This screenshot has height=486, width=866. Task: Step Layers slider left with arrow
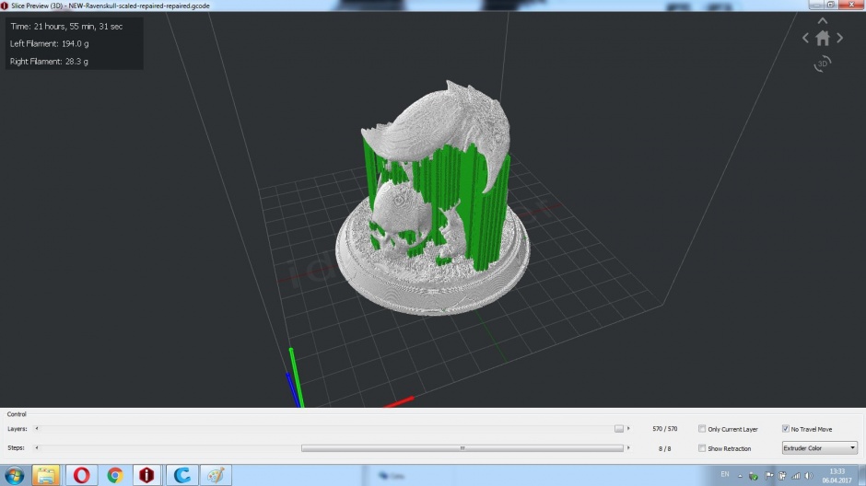(x=37, y=429)
